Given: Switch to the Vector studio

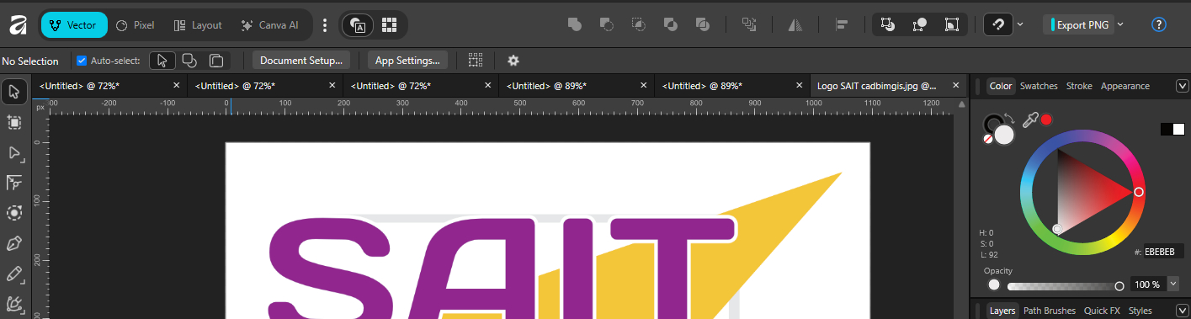Looking at the screenshot, I should 74,25.
